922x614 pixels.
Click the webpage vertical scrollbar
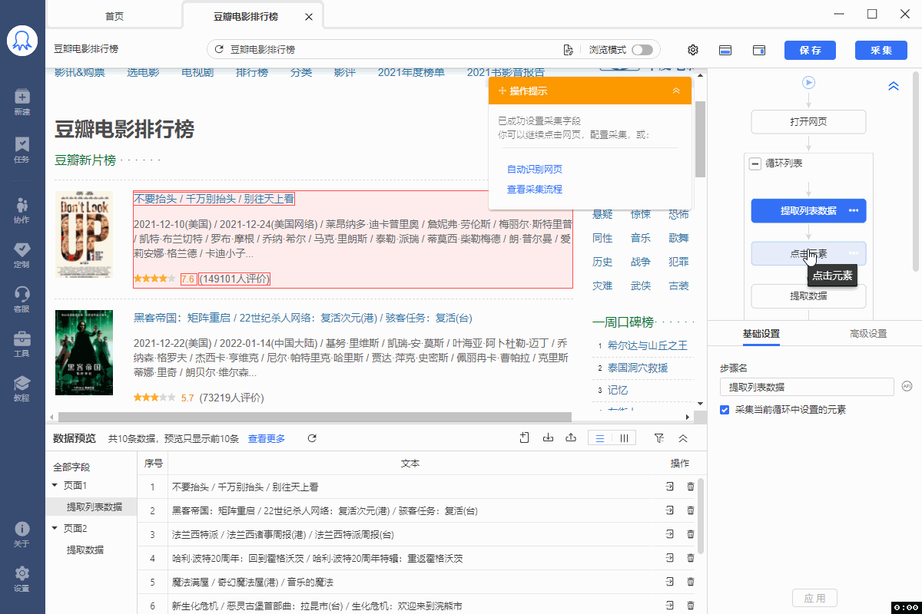(x=700, y=139)
